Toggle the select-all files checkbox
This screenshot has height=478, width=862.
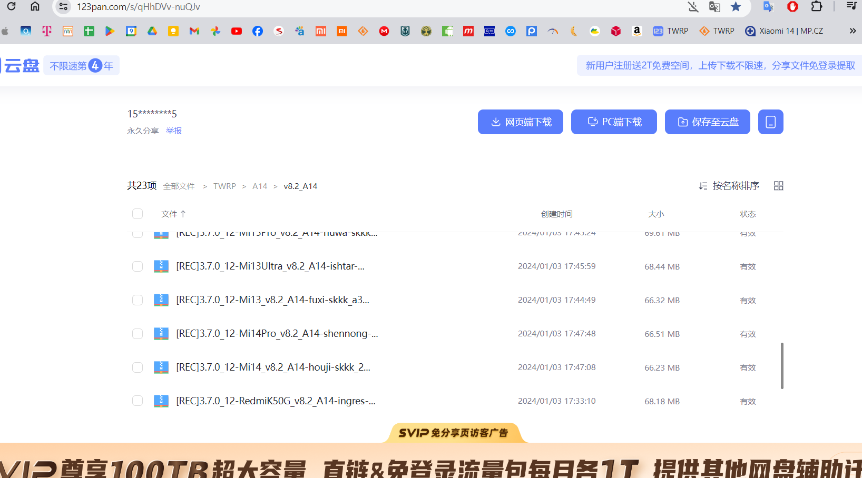coord(138,214)
